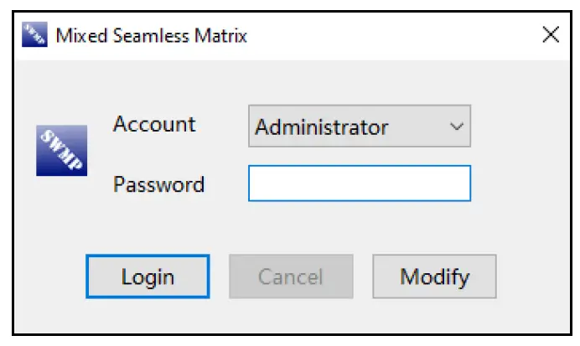Click the empty area of the title bar
580x346 pixels.
(394, 35)
